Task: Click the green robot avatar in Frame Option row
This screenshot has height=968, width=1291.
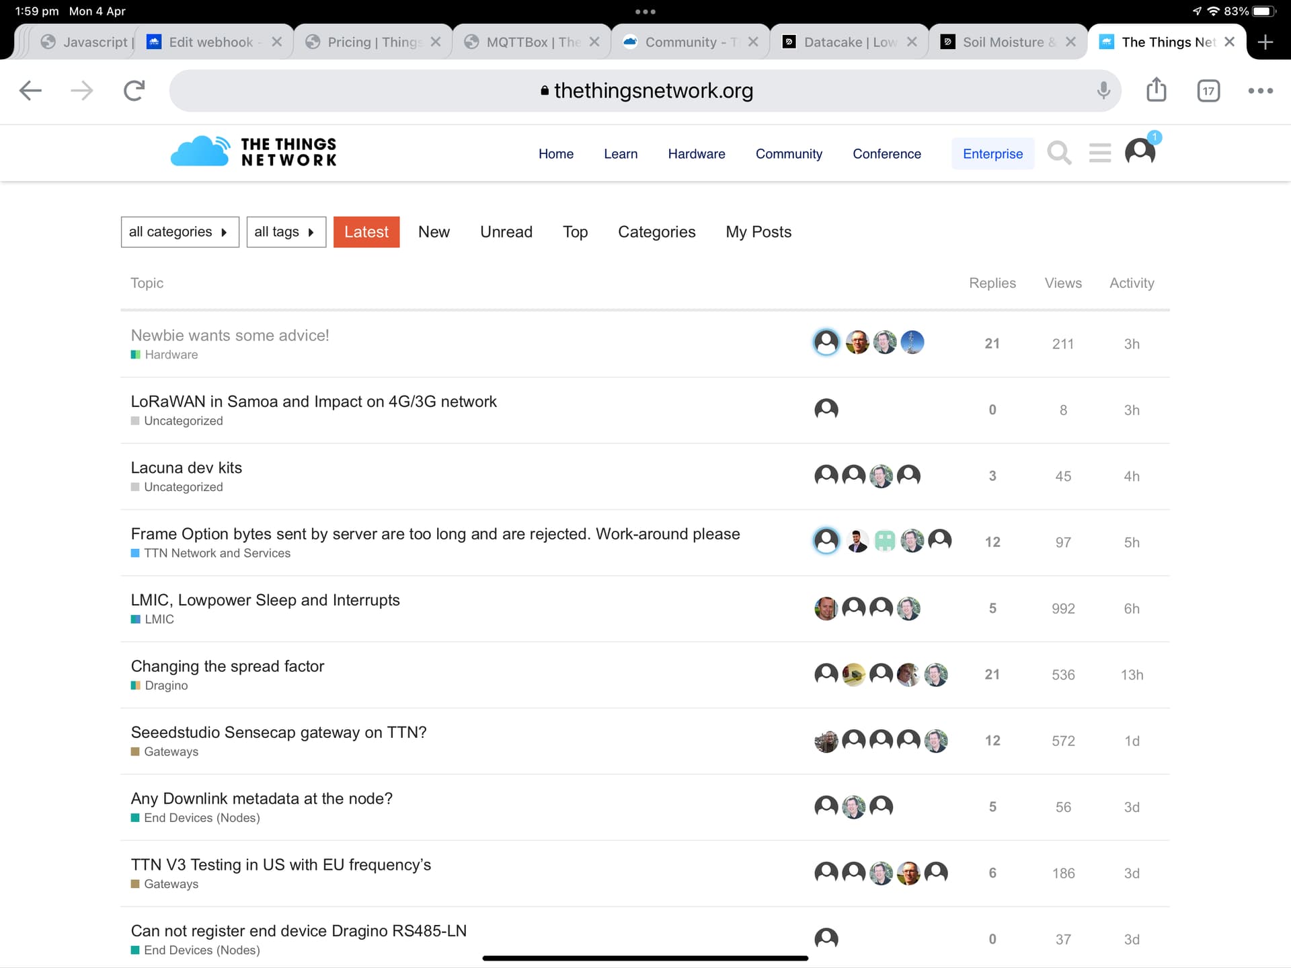Action: (885, 540)
